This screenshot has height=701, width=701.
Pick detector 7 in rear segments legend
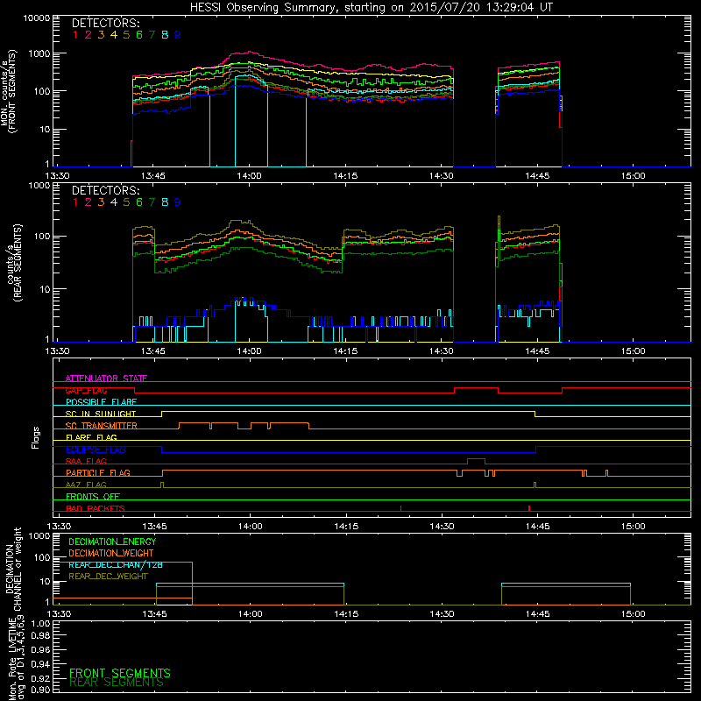pos(152,202)
